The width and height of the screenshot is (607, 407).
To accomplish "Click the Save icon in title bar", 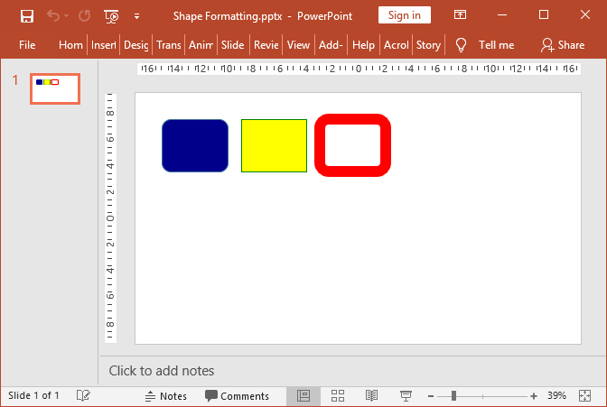I will [27, 15].
